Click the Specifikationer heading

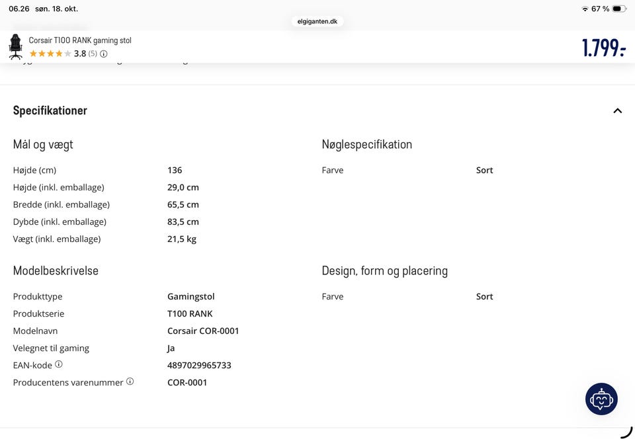pos(50,110)
